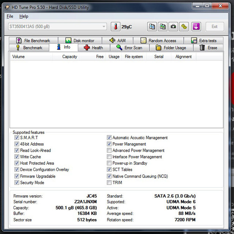Click the Volume column header

[x=31, y=57]
